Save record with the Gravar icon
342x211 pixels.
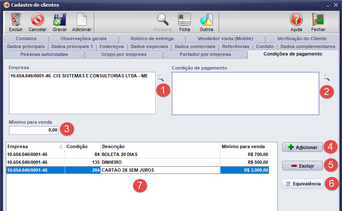[x=59, y=20]
